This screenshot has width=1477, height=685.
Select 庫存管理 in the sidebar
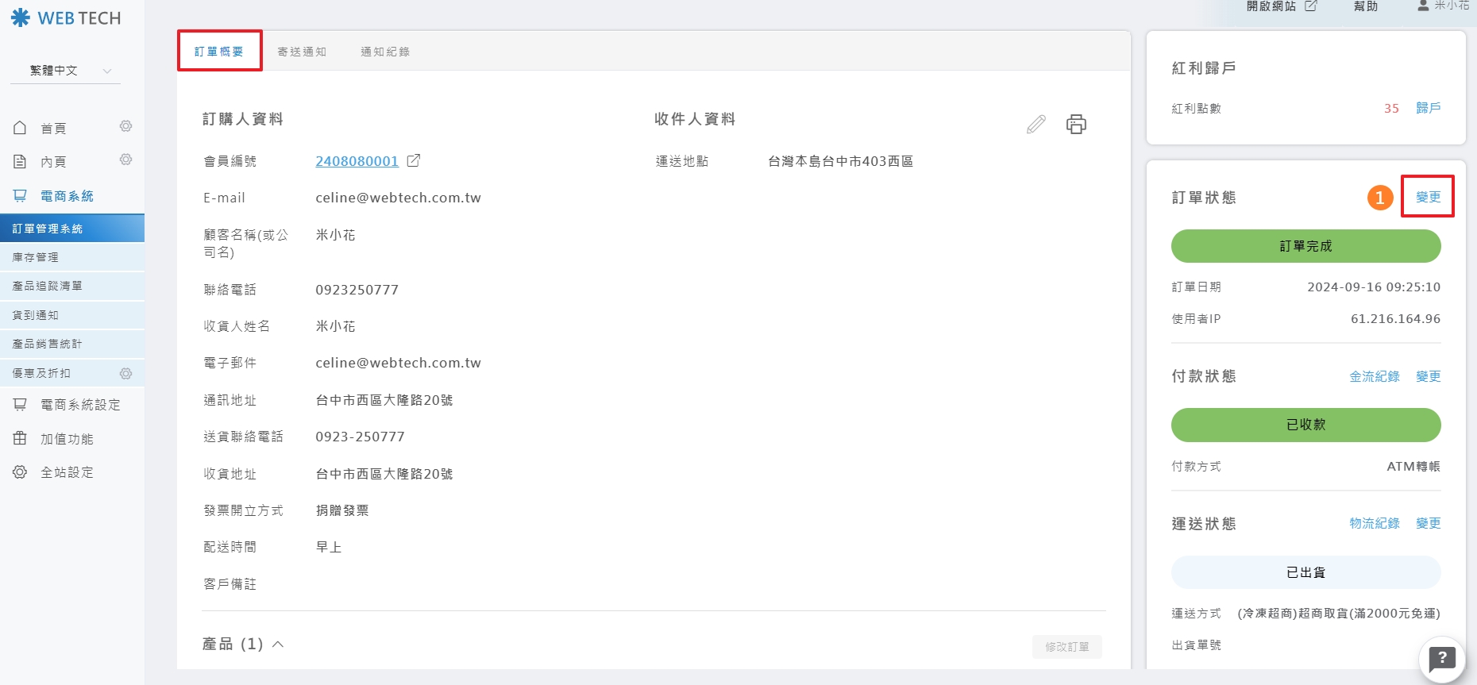36,257
